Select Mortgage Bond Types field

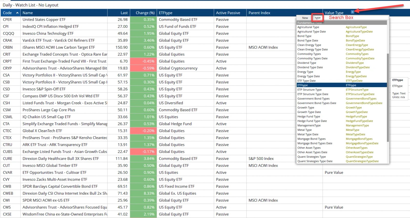342,139
